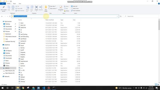Select the OS (C:) drive
Viewport: 160px width, 90px height.
tap(7, 68)
